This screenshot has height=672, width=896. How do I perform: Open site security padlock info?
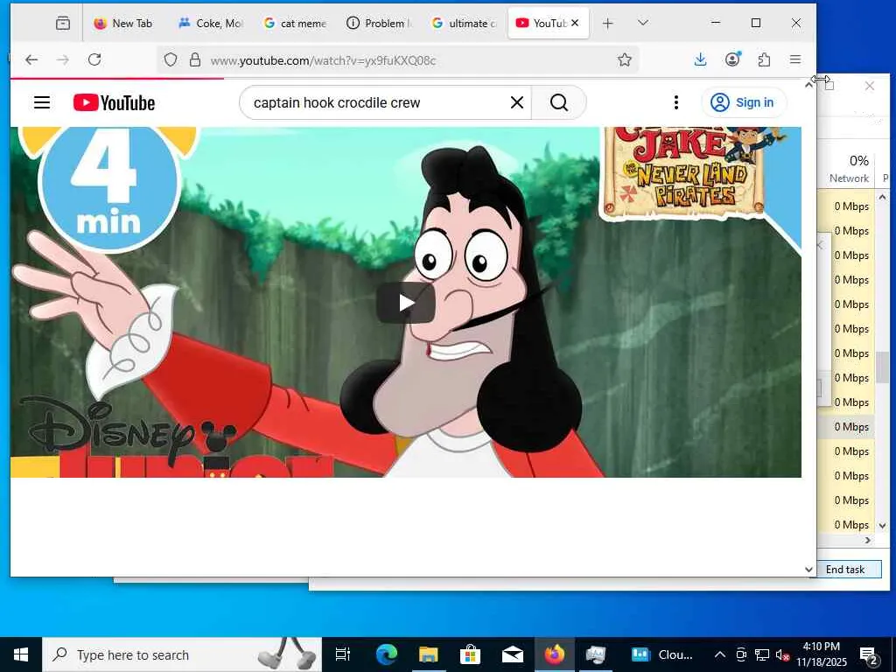(195, 59)
